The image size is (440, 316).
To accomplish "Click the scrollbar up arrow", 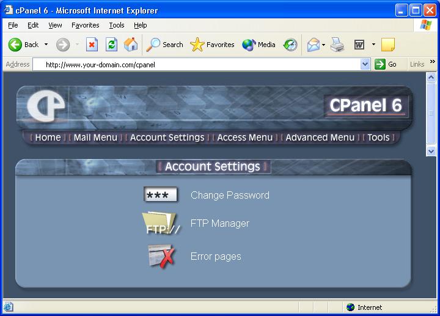I will click(431, 77).
